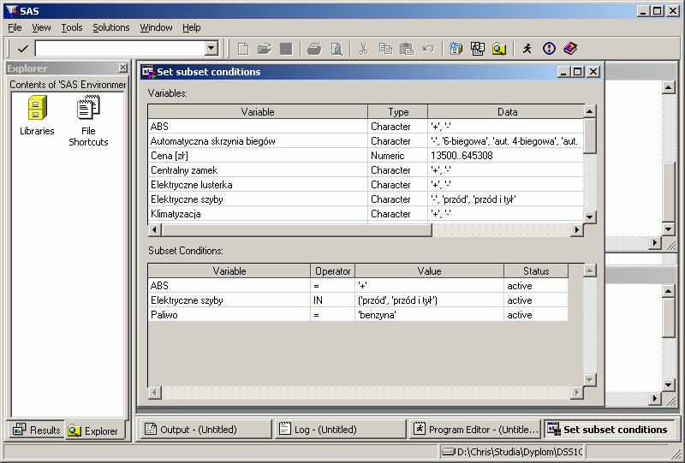Click the Project Designer toolbar icon
The image size is (685, 463).
(x=478, y=49)
